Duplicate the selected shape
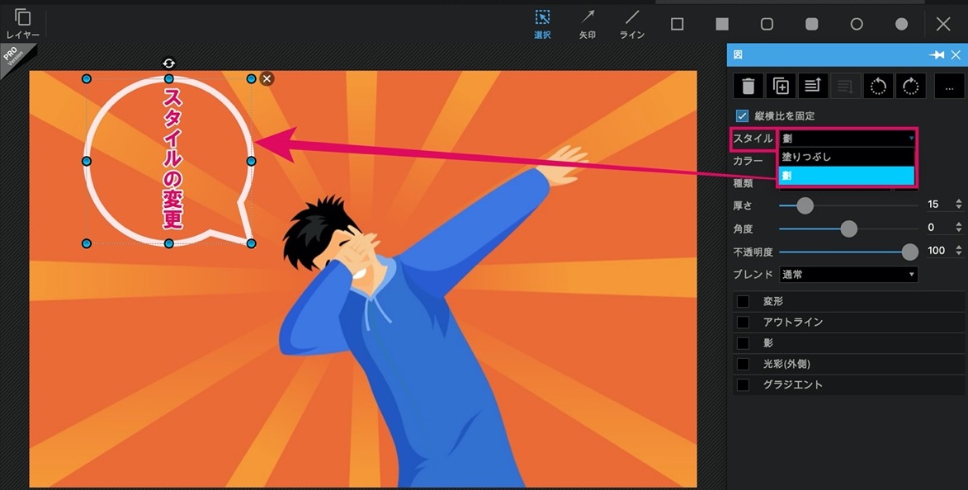Screen dimensions: 968x490 click(x=781, y=87)
